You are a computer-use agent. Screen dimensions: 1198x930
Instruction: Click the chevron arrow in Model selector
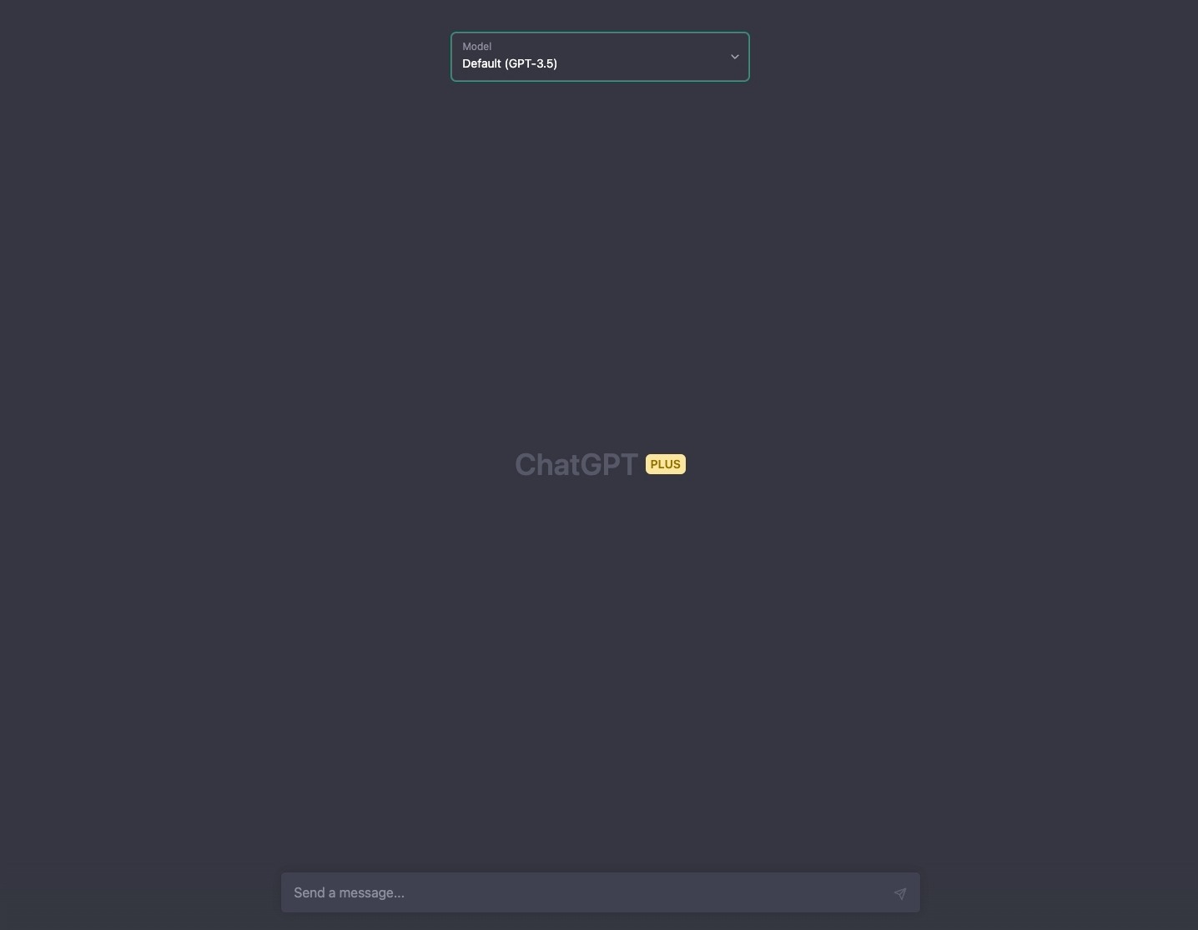tap(735, 57)
